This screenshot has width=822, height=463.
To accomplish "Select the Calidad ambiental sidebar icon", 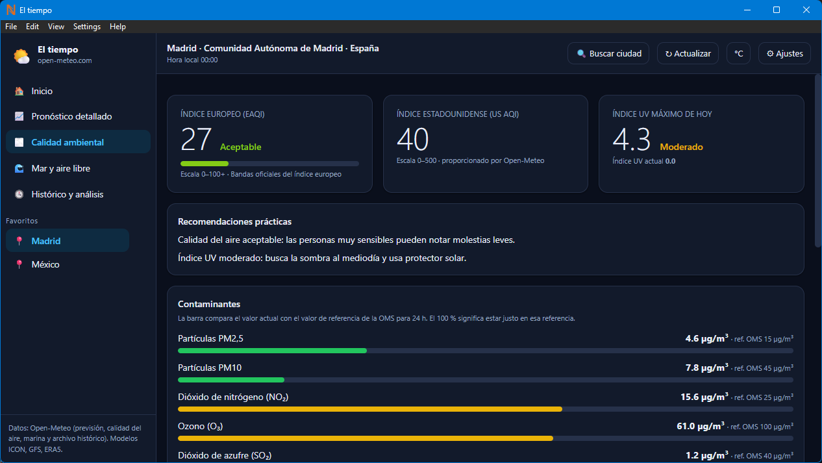I will click(x=19, y=142).
